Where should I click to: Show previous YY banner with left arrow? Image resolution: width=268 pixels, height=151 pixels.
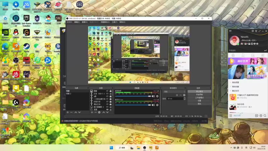(229, 72)
